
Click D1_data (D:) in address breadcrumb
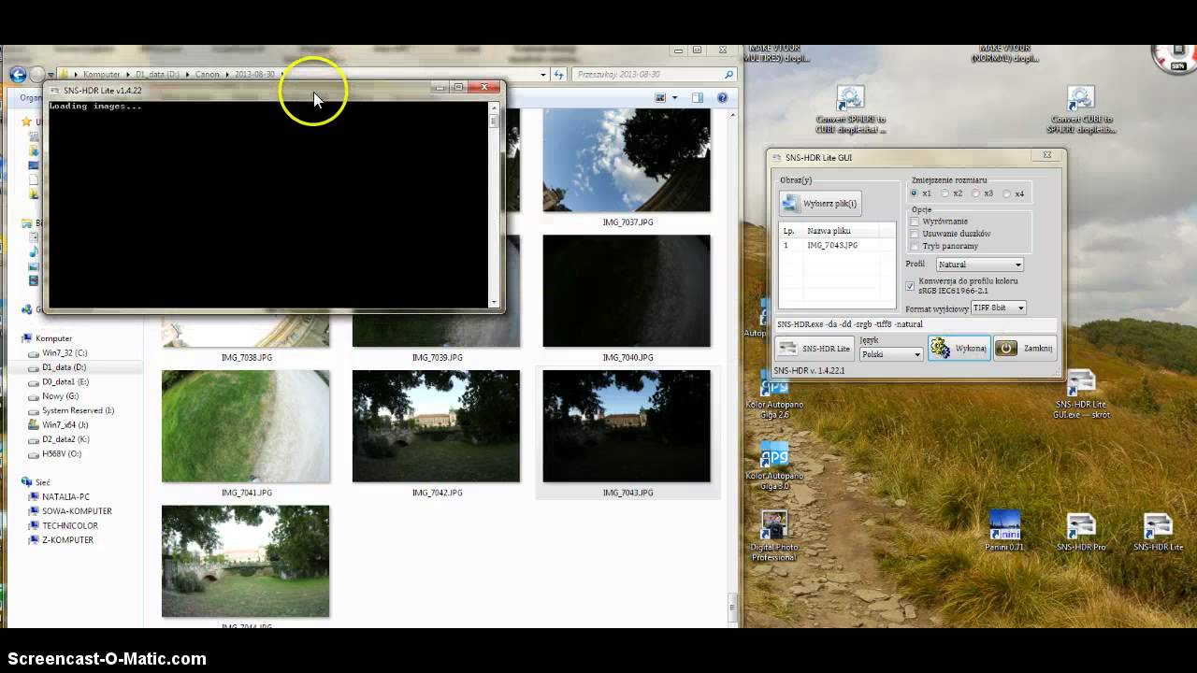click(x=157, y=74)
